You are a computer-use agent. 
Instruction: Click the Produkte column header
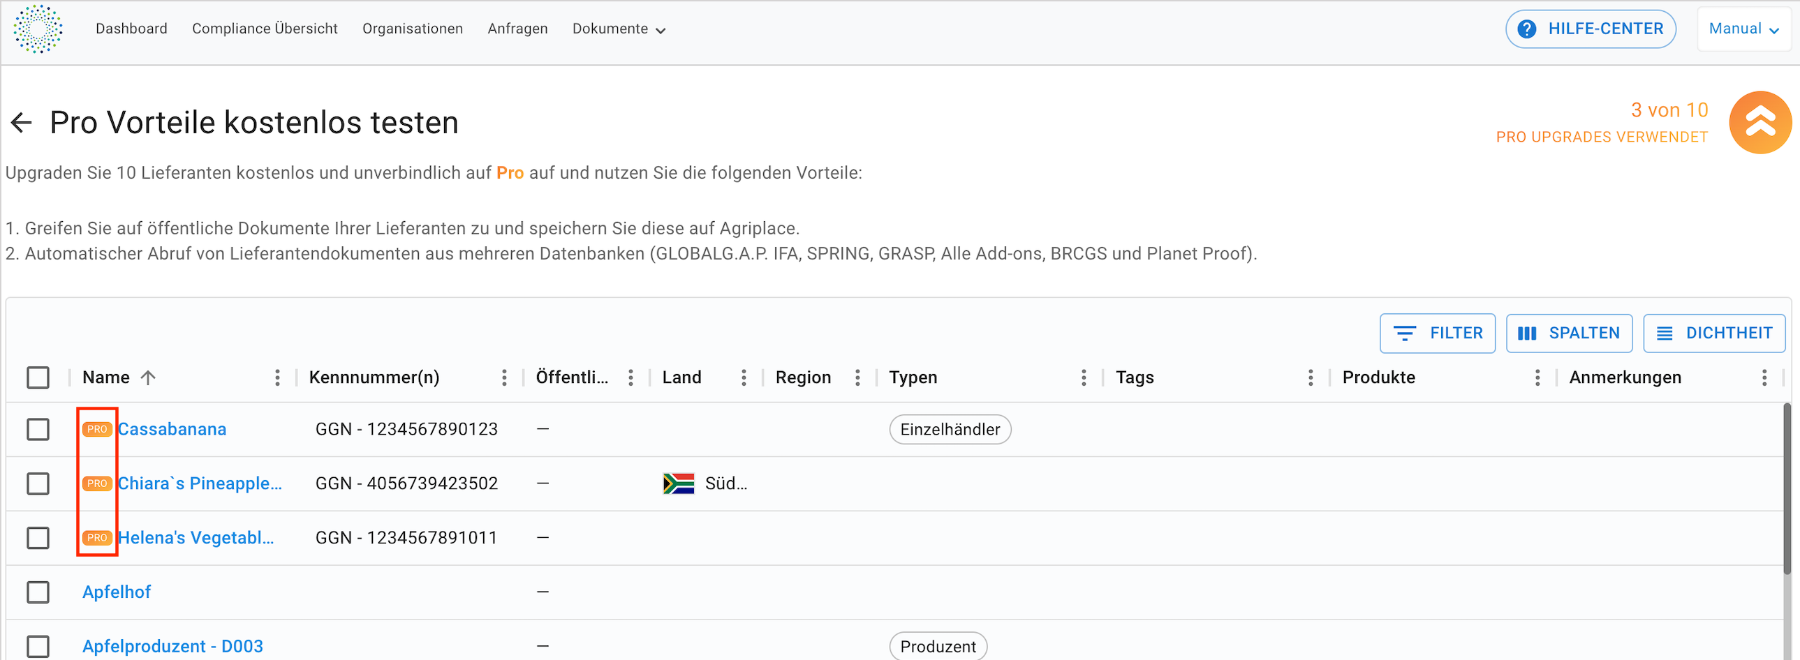pyautogui.click(x=1378, y=378)
